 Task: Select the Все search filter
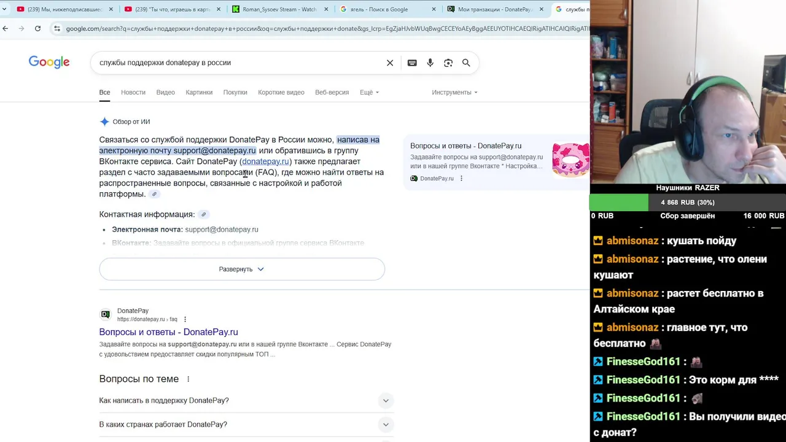105,92
